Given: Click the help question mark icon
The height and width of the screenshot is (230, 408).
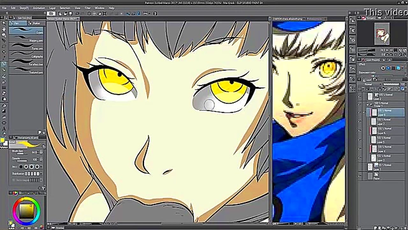Looking at the screenshot, I should click(155, 13).
